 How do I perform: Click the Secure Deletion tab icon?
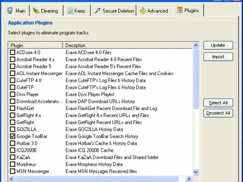(97, 11)
